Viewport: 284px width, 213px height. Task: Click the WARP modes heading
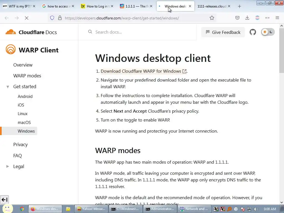tap(118, 151)
